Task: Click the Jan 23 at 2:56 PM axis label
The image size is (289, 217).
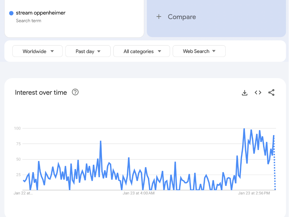Action: [254, 193]
